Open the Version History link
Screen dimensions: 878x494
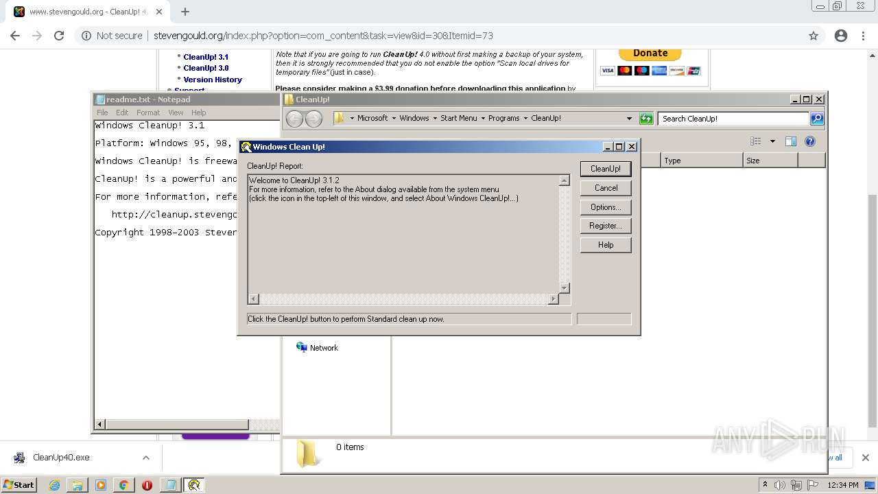(x=213, y=80)
